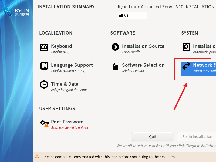Click the Installation Source disc icon
The height and width of the screenshot is (162, 216).
pyautogui.click(x=115, y=47)
